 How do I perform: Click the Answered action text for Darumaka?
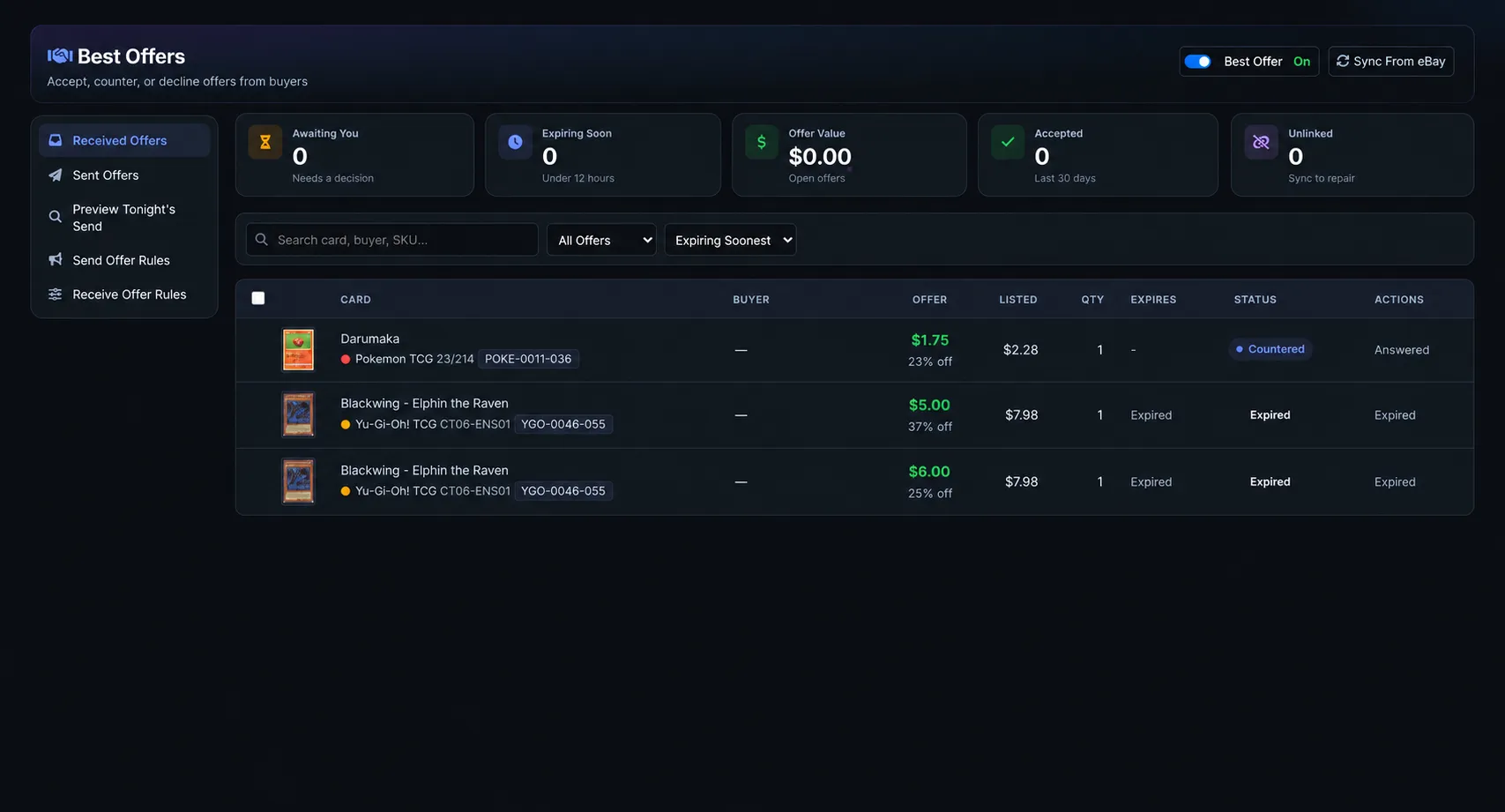(x=1402, y=350)
